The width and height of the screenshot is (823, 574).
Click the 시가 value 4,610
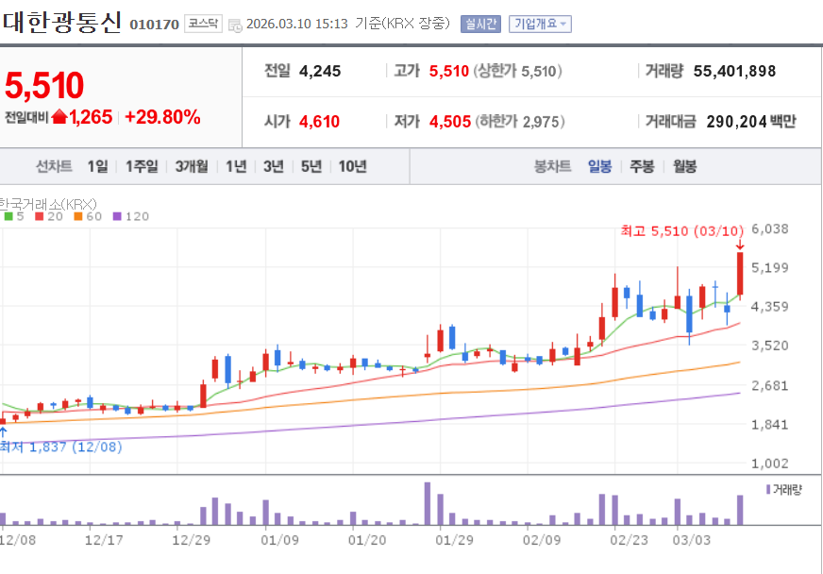[x=319, y=121]
